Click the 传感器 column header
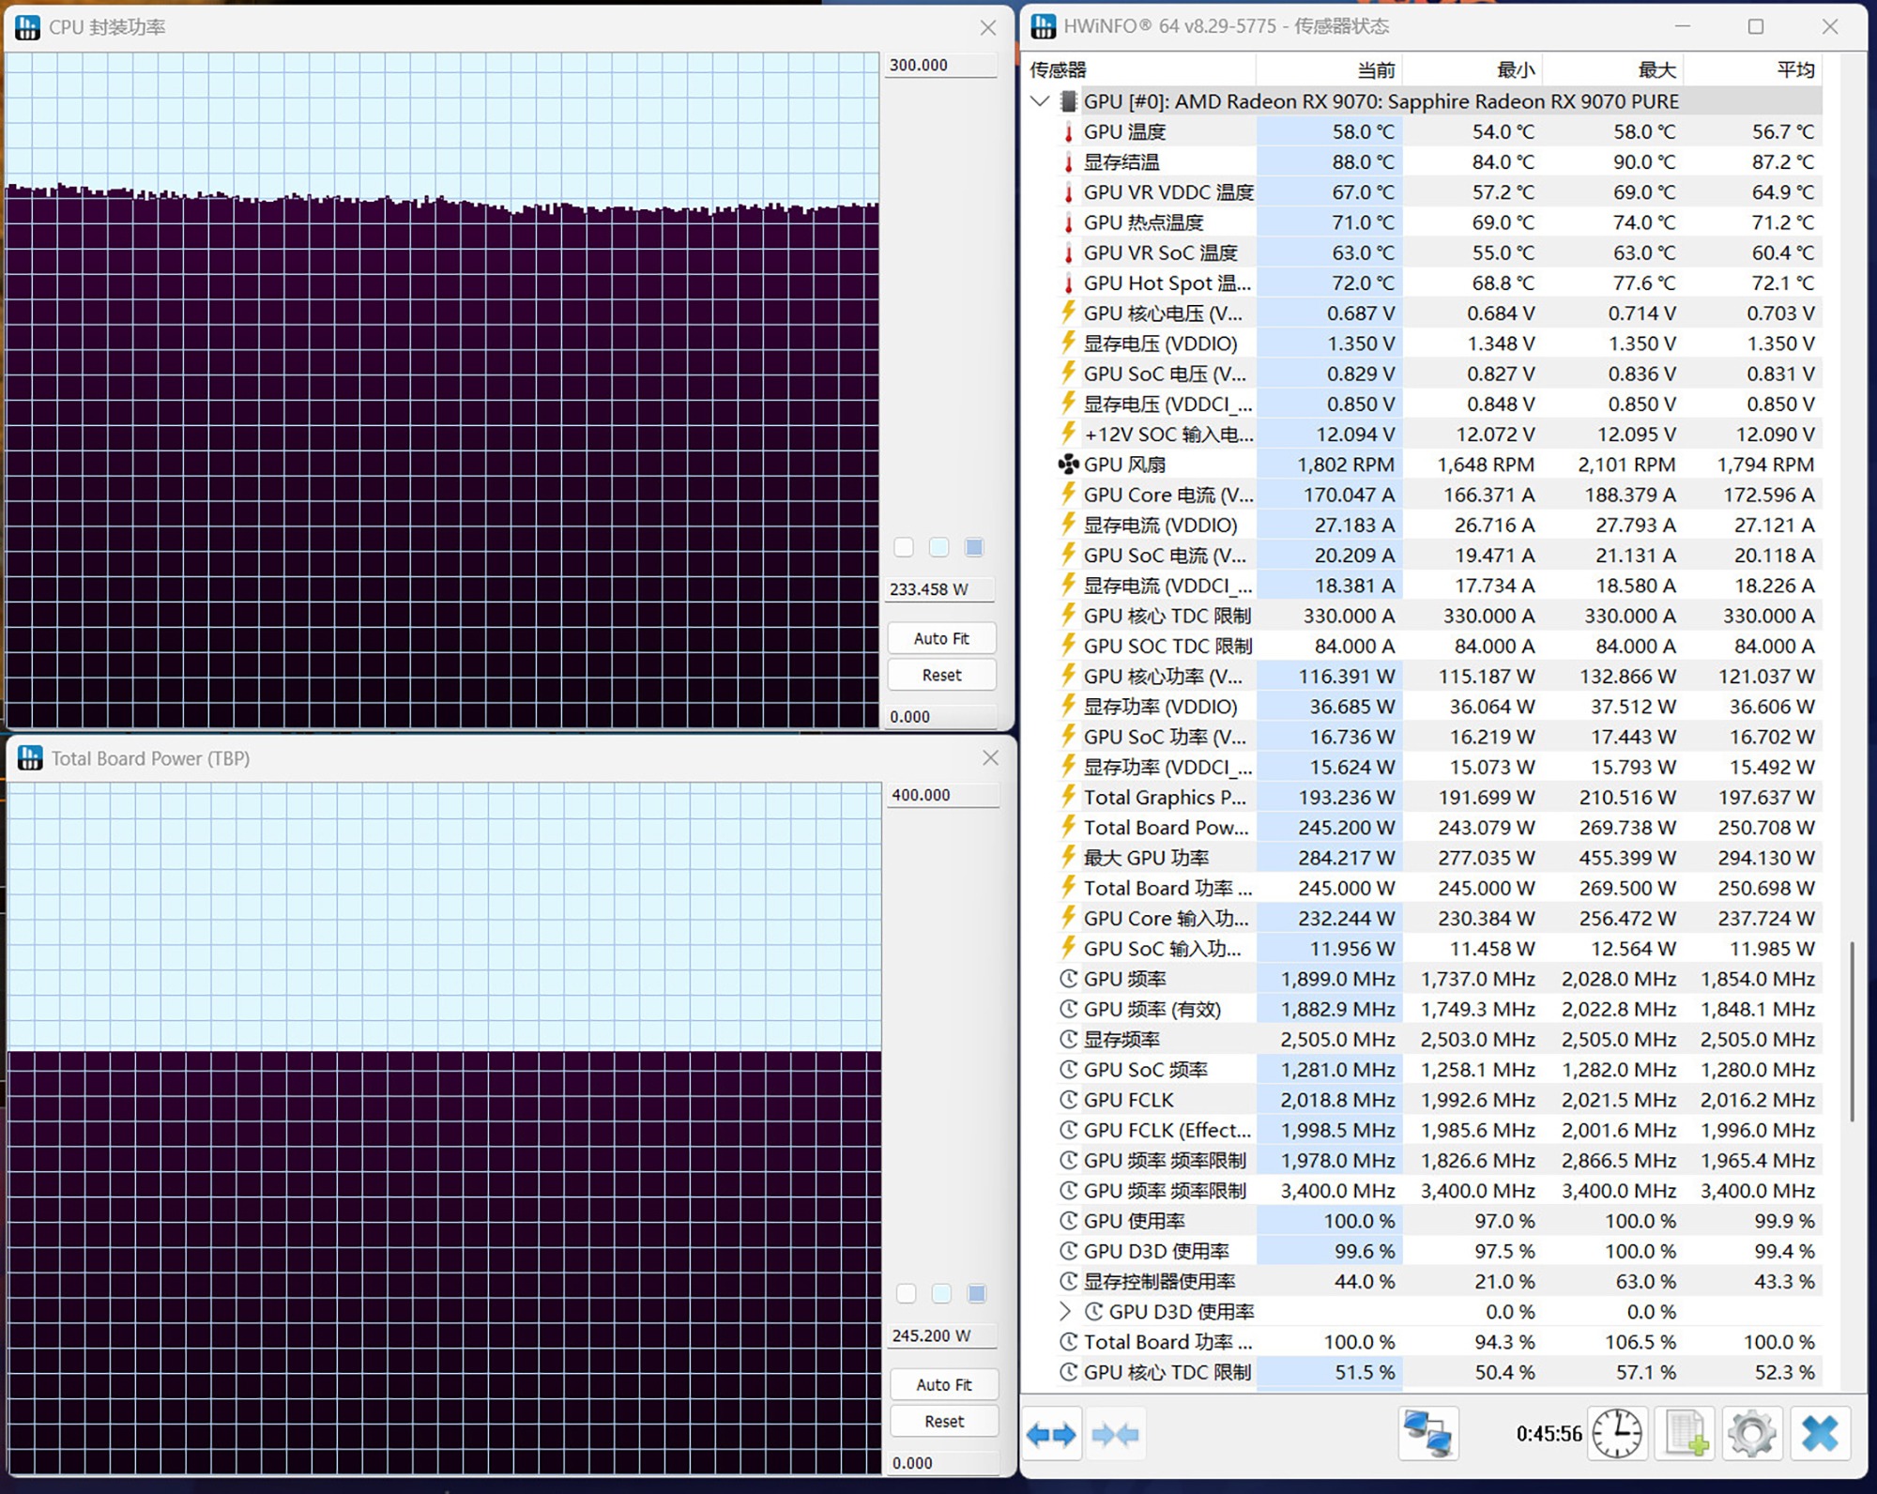This screenshot has width=1877, height=1494. [x=1057, y=70]
